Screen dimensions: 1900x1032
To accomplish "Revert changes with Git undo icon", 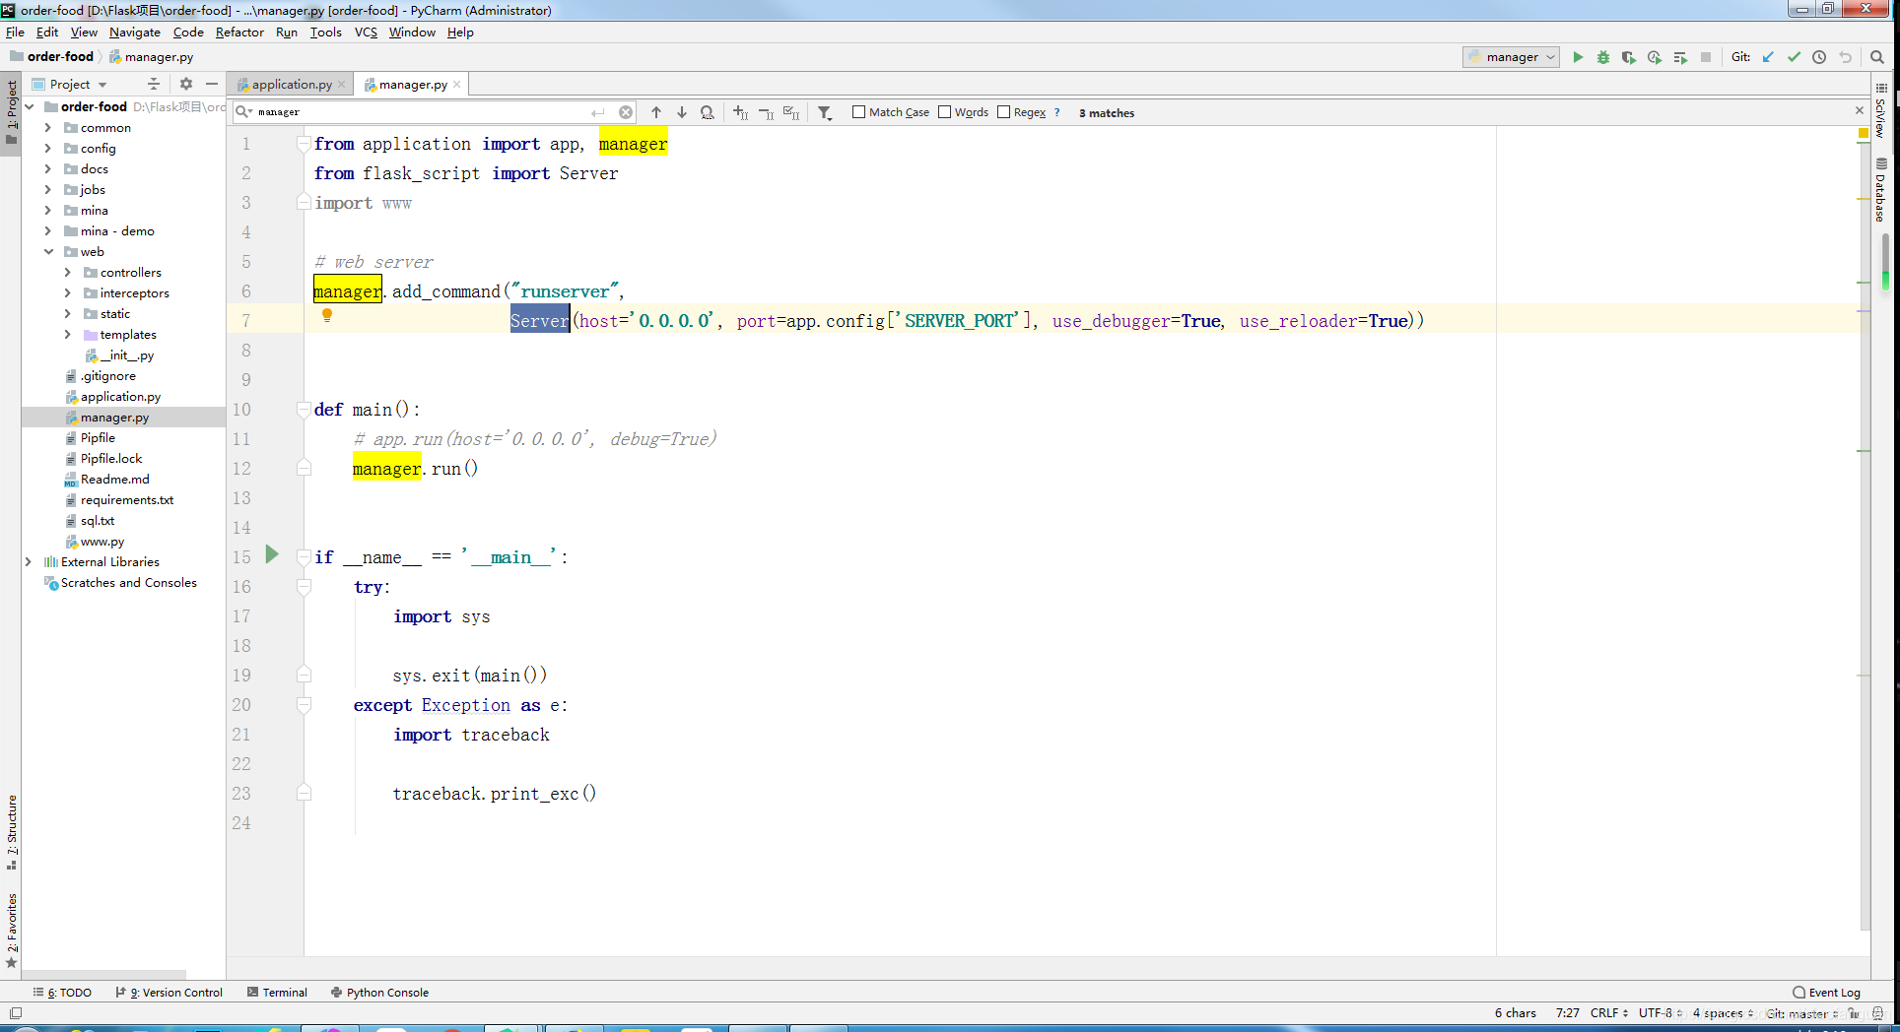I will 1845,57.
